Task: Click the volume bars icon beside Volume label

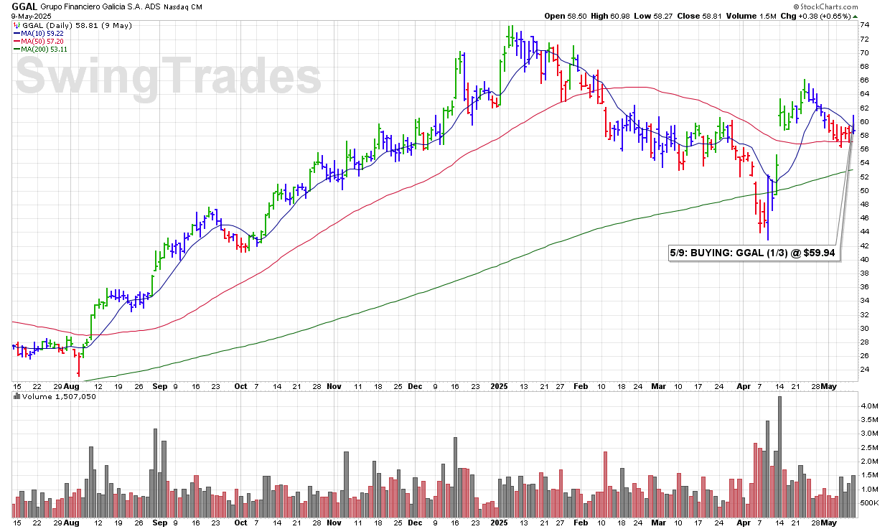Action: pyautogui.click(x=17, y=396)
